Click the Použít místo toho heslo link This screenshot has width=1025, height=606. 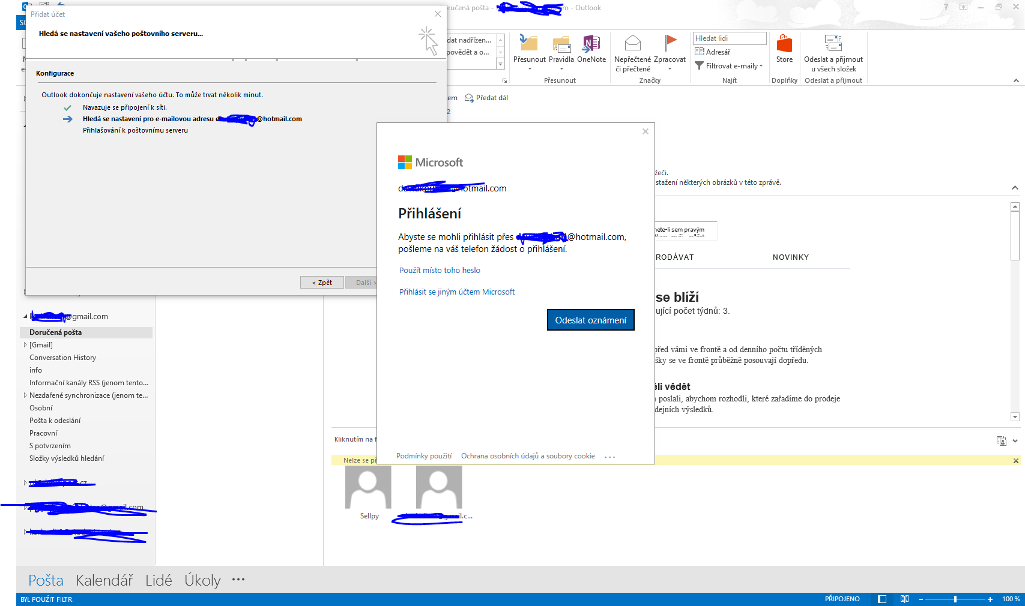(440, 271)
